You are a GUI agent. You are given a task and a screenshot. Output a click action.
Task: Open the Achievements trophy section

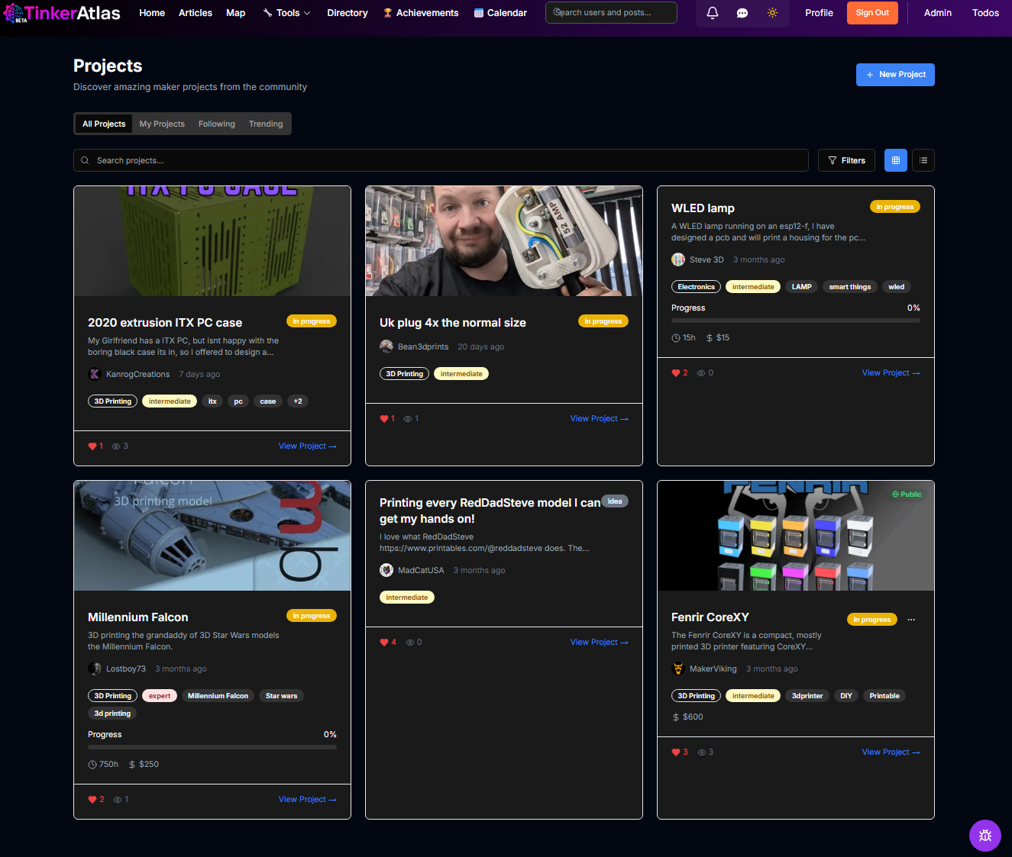pyautogui.click(x=420, y=12)
